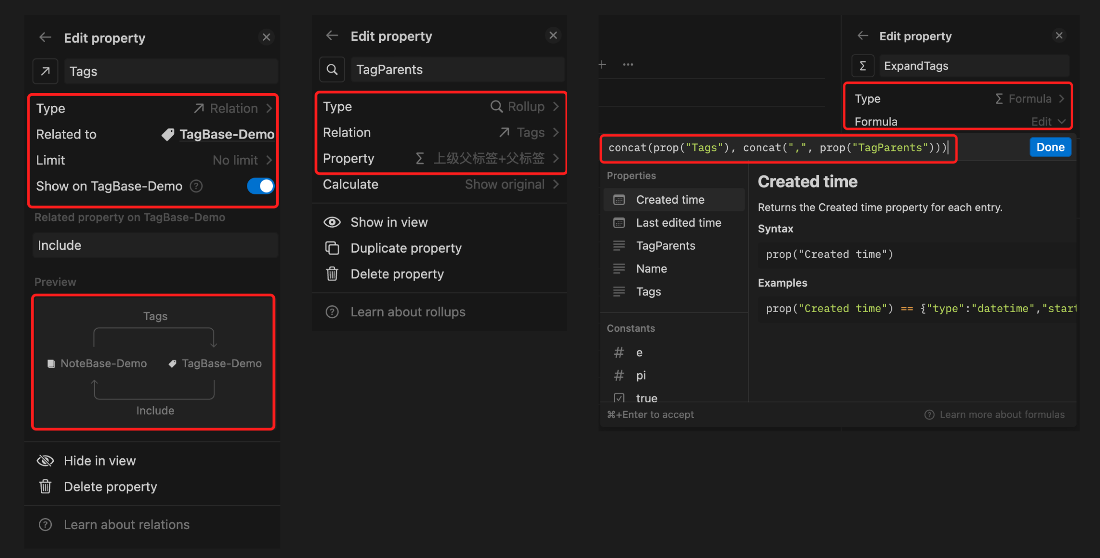Toggle Show in view for TagParents
The height and width of the screenshot is (558, 1100).
coord(389,222)
